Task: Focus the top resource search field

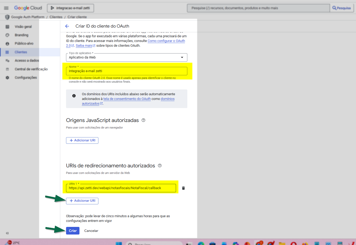Action: click(x=258, y=8)
